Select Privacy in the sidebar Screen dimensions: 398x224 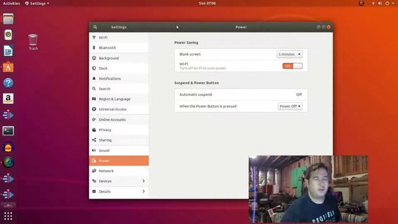(x=119, y=130)
